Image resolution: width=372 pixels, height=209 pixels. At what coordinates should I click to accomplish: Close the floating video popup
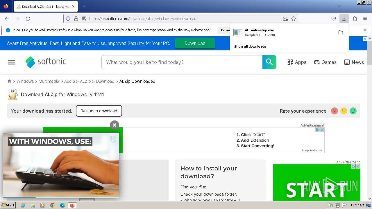point(115,125)
